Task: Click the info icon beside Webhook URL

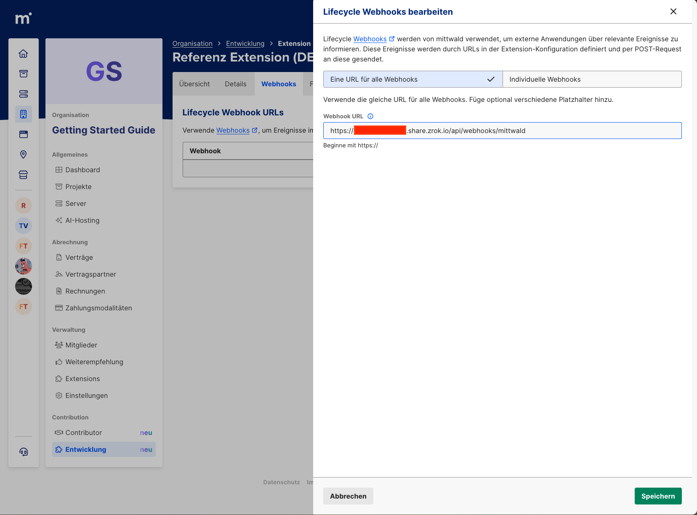Action: (x=370, y=116)
